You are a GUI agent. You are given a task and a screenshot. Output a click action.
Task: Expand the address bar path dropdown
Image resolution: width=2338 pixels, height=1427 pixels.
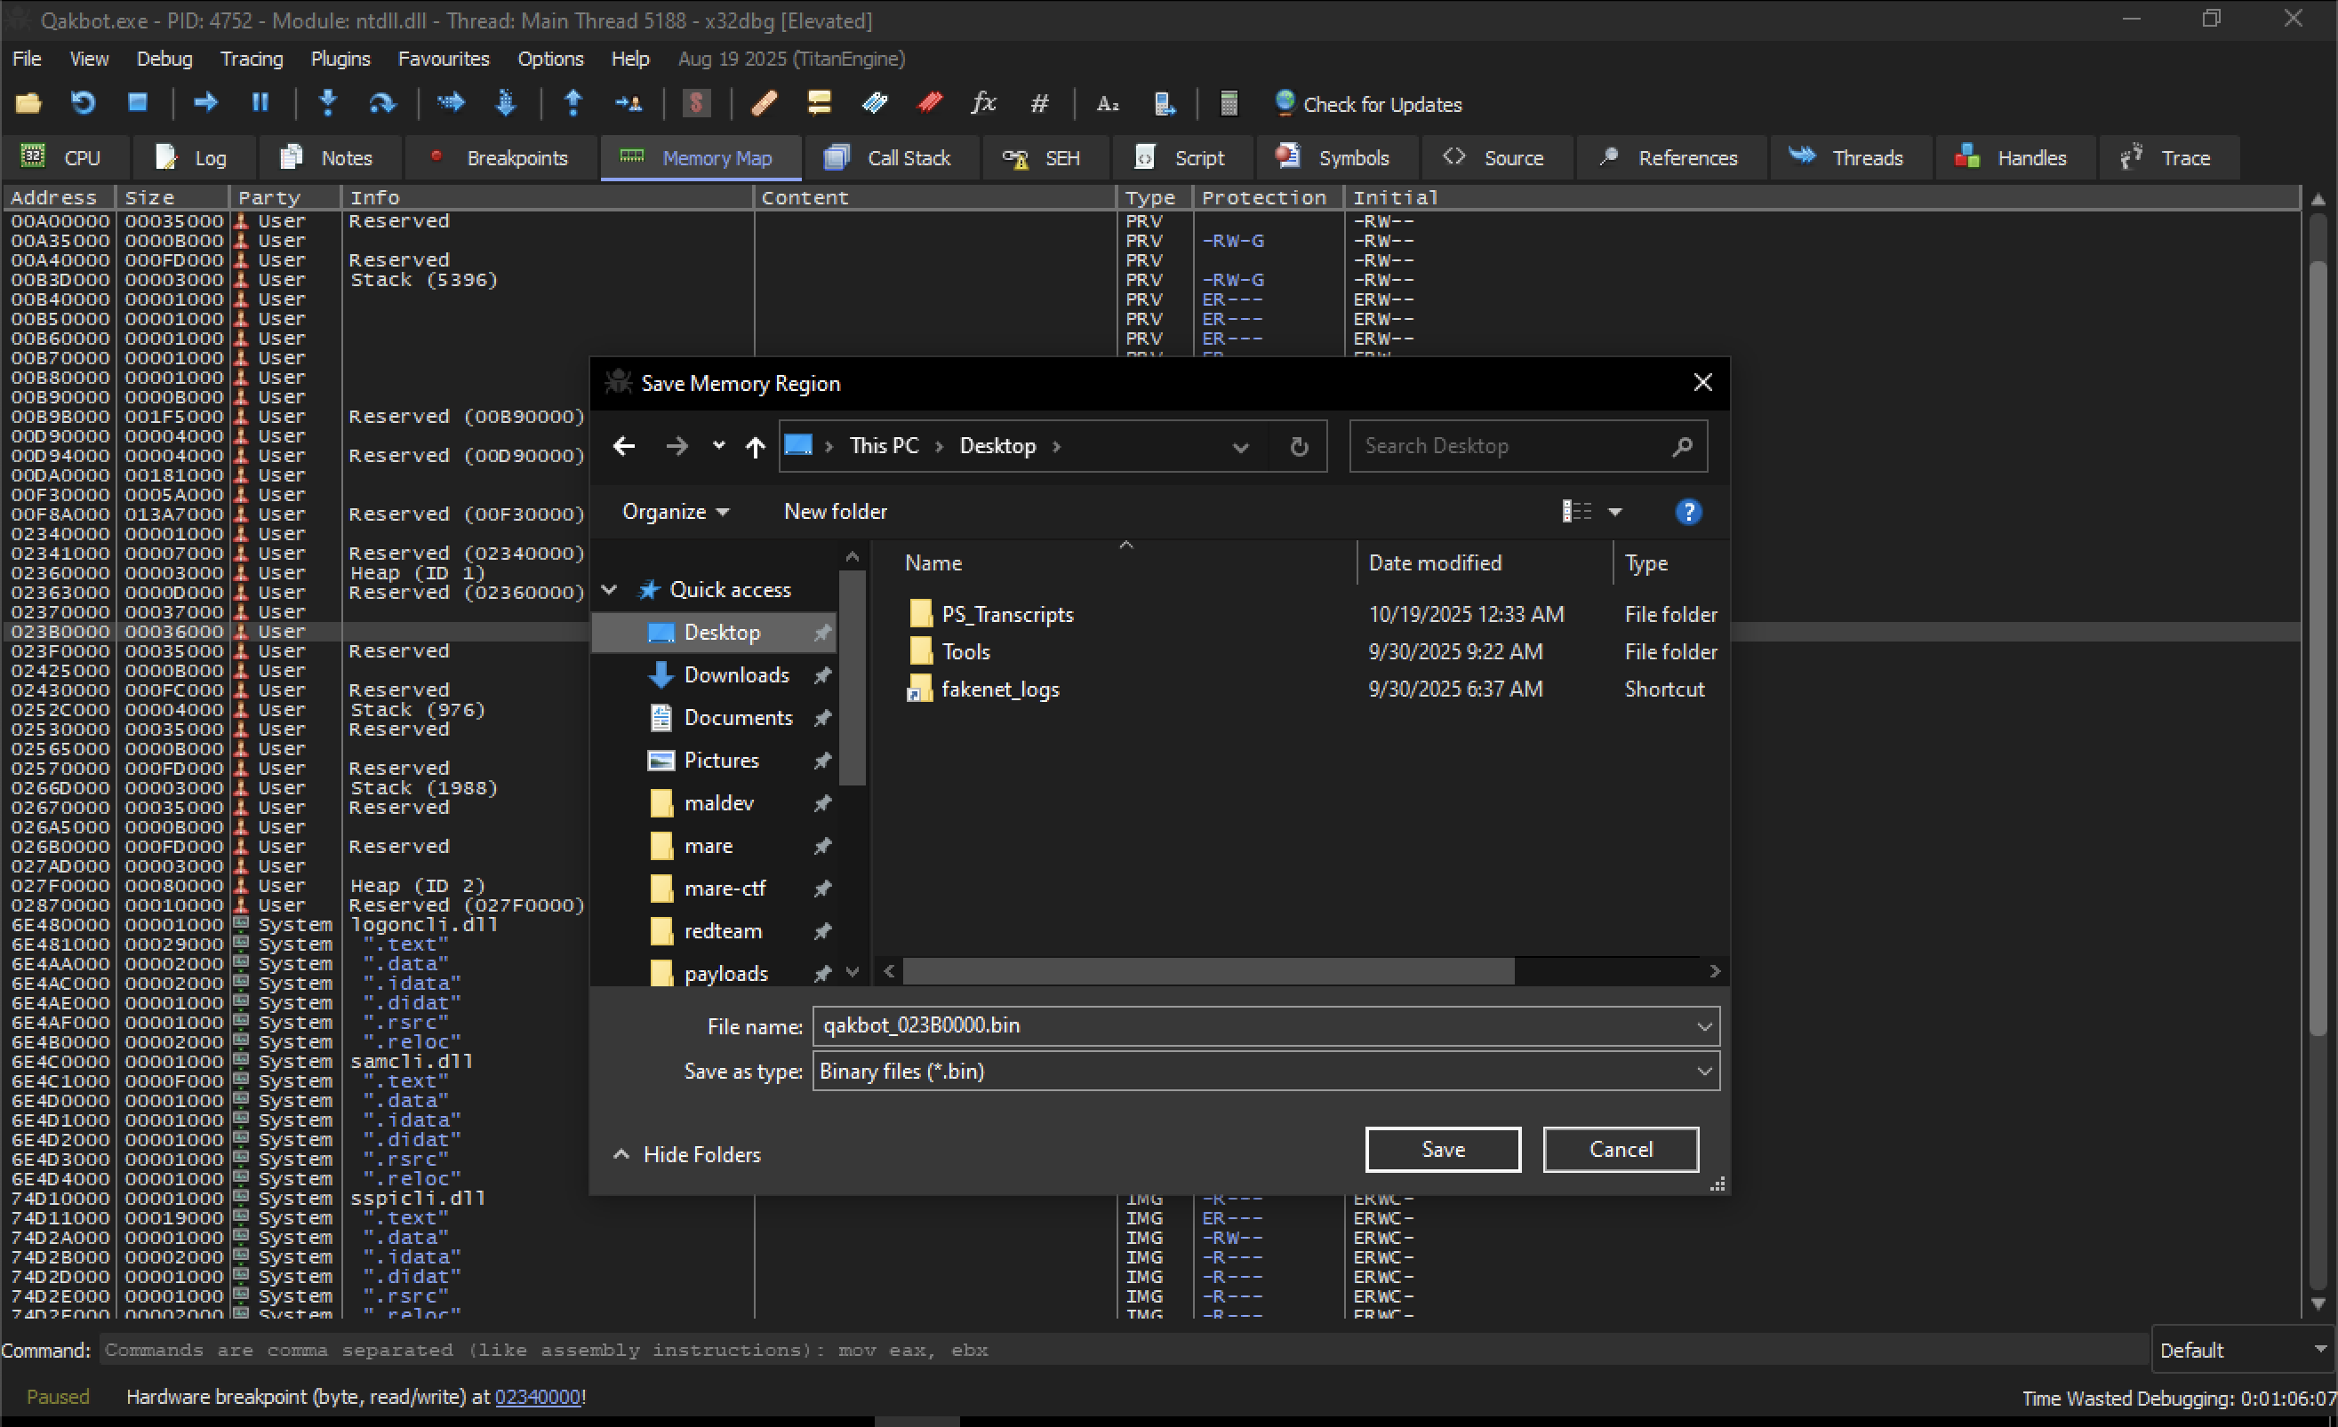coord(1239,447)
